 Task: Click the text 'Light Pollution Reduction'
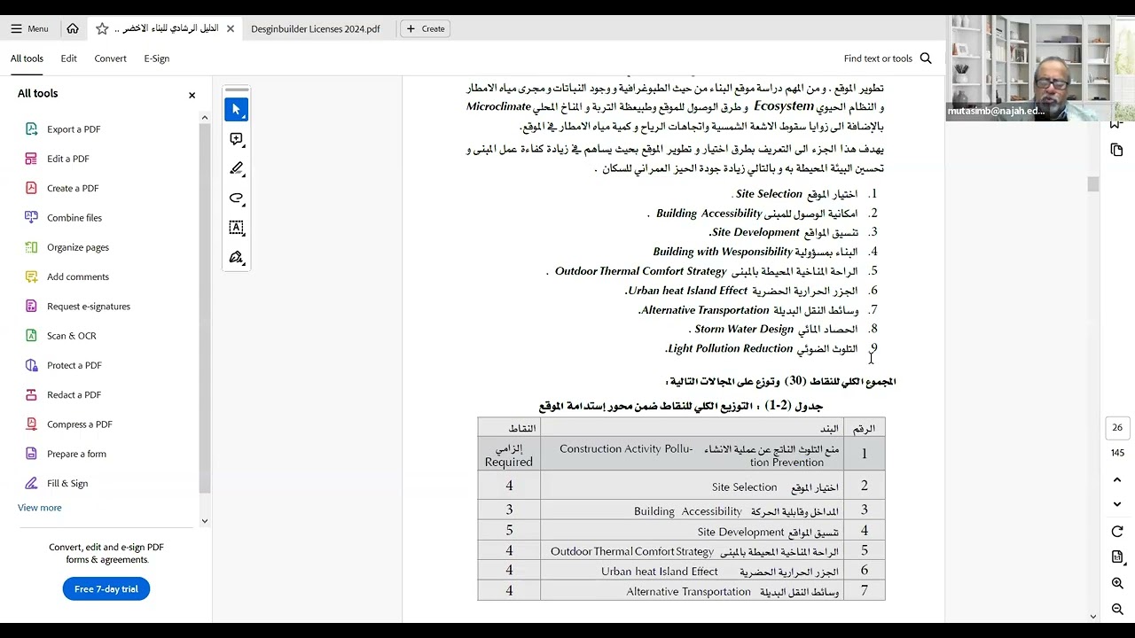pyautogui.click(x=730, y=349)
